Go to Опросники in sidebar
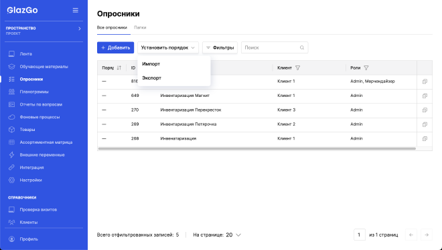442x250 pixels. tap(31, 80)
